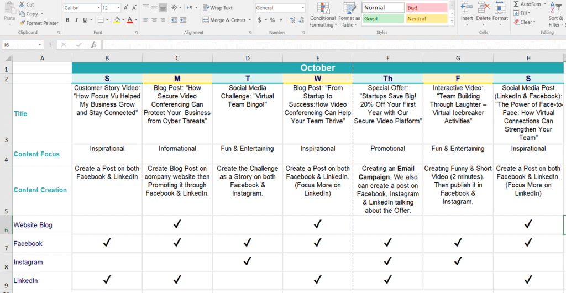Select Middle Align
Image resolution: width=566 pixels, height=293 pixels.
point(154,7)
